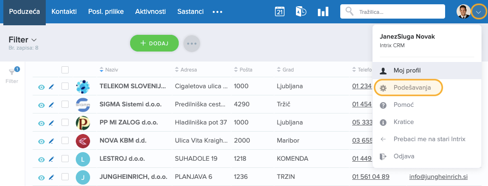Select Moj profil from user menu

click(x=427, y=71)
